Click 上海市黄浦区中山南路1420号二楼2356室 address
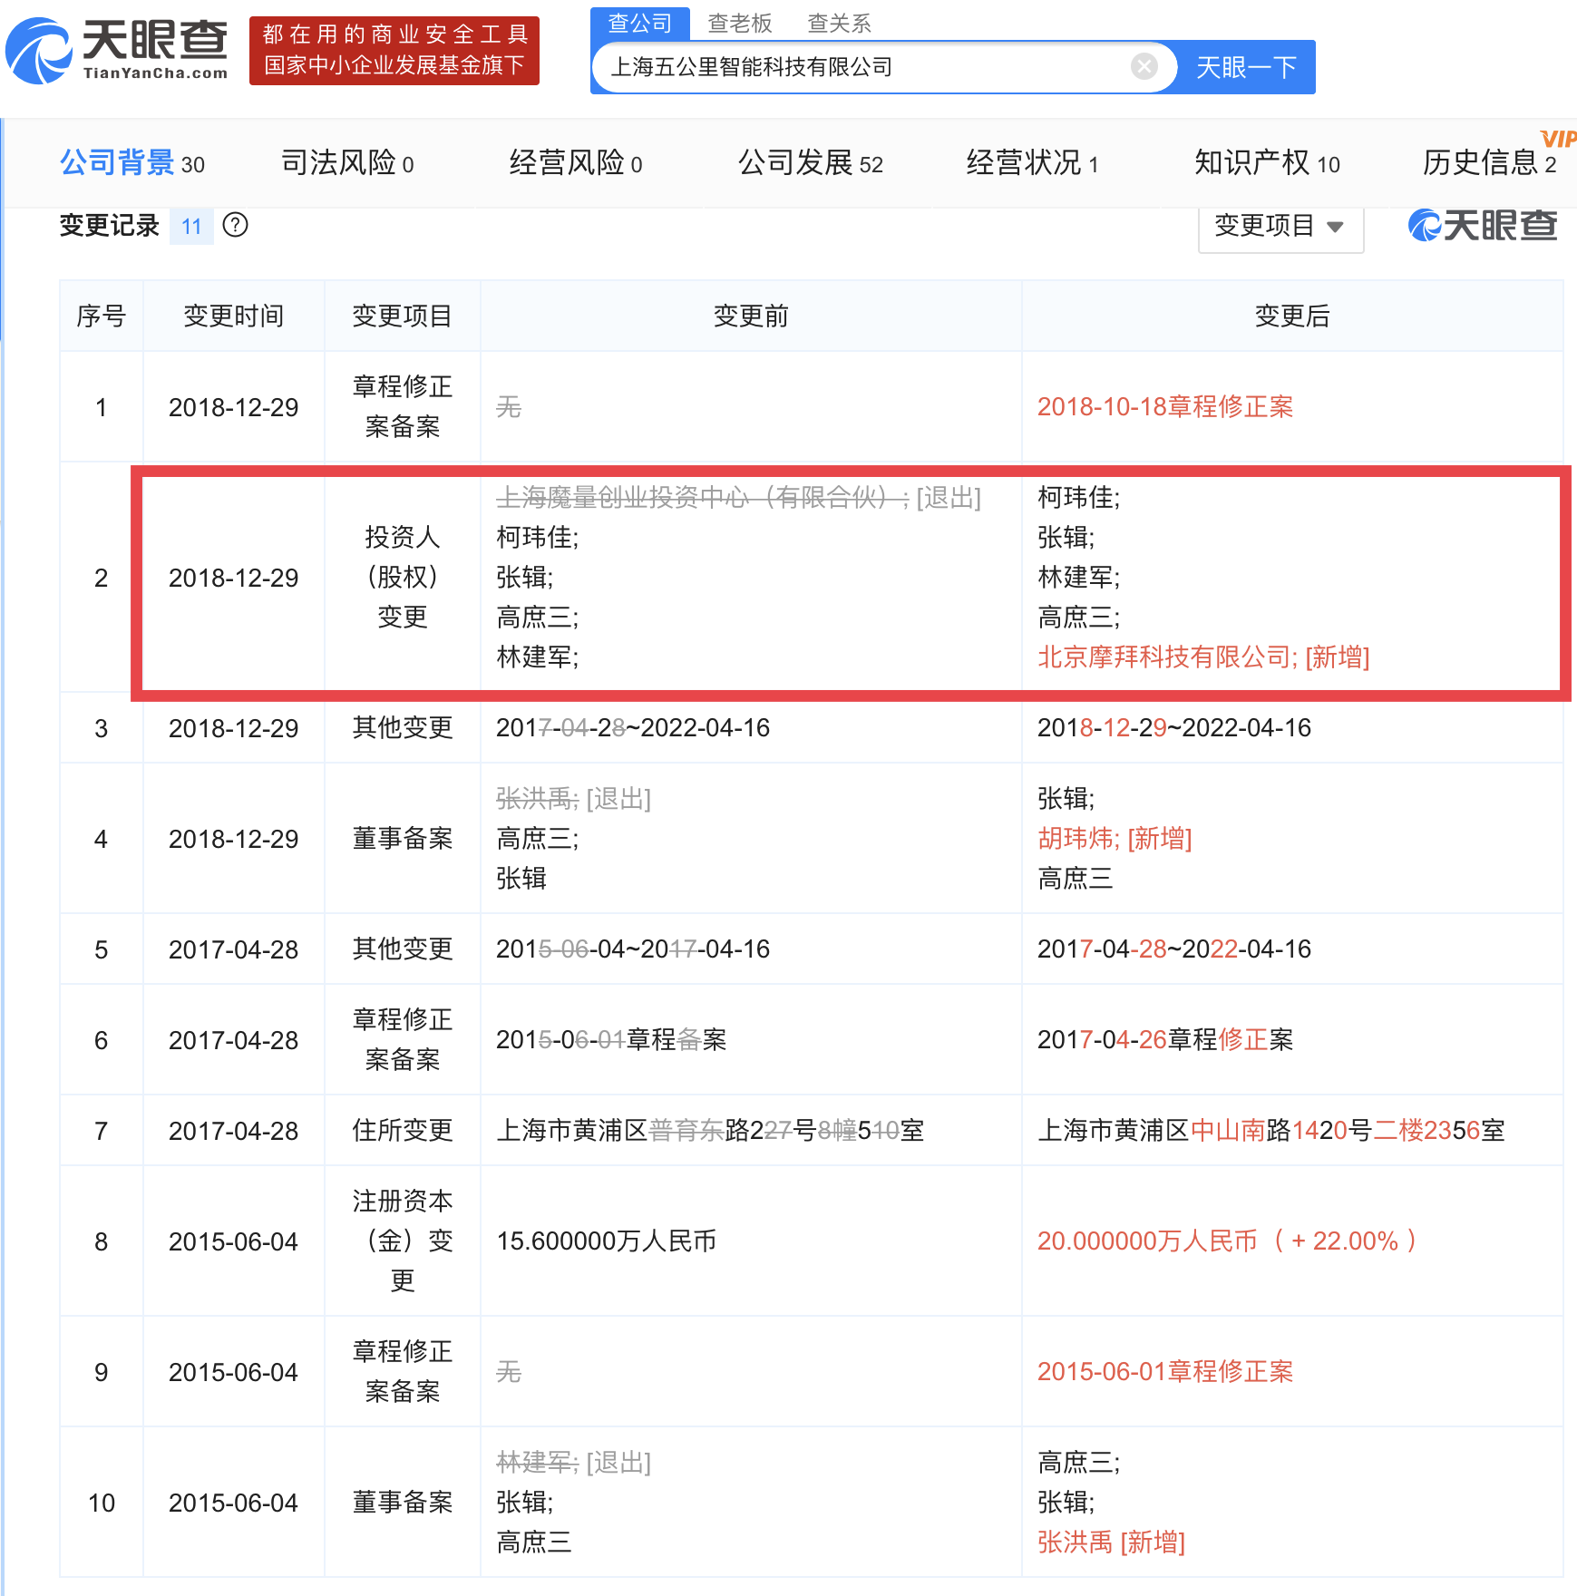This screenshot has height=1596, width=1577. pos(1271,1130)
